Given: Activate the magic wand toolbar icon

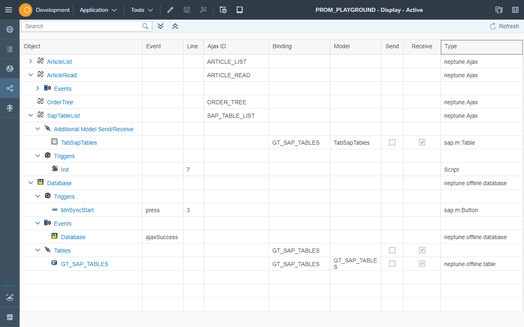Looking at the screenshot, I should 203,10.
